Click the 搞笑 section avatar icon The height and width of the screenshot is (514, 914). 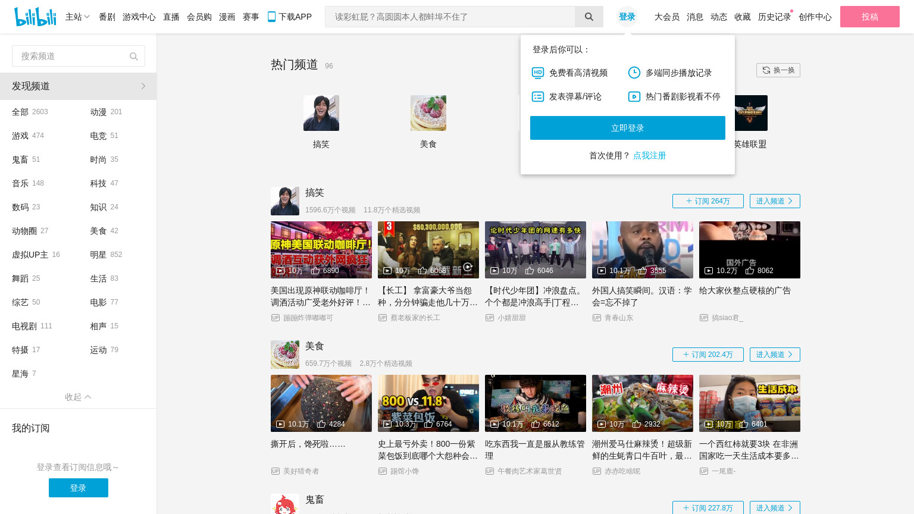pyautogui.click(x=285, y=201)
